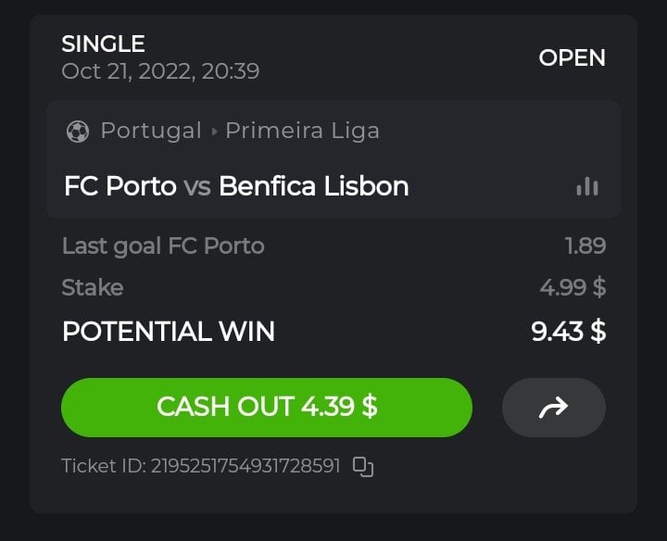This screenshot has height=541, width=667.
Task: Share the bet using arrow button
Action: (x=553, y=407)
